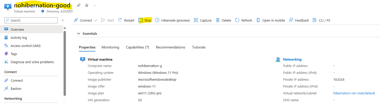Click the Networking section header in sidebar

coord(13,98)
